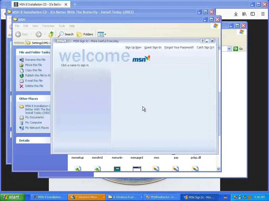Open the address bar dropdown arrow
This screenshot has height=201, width=269.
click(x=229, y=49)
